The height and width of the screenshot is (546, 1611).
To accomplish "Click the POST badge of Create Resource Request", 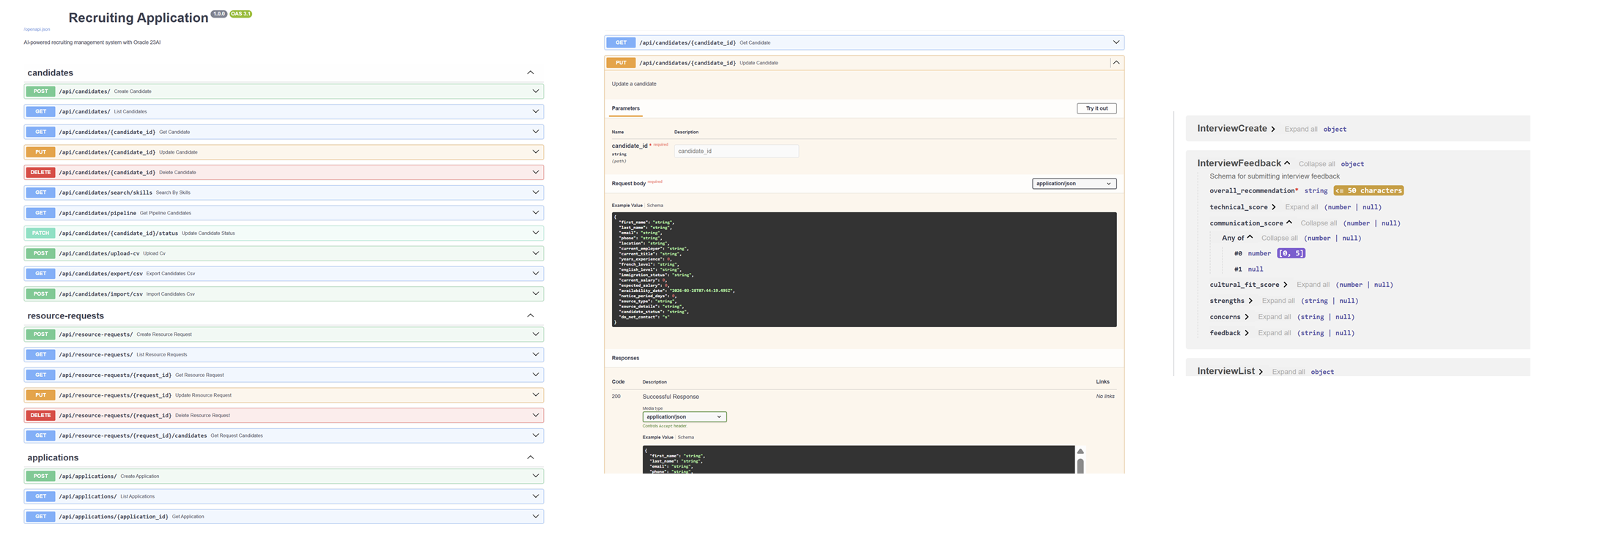I will pos(40,334).
